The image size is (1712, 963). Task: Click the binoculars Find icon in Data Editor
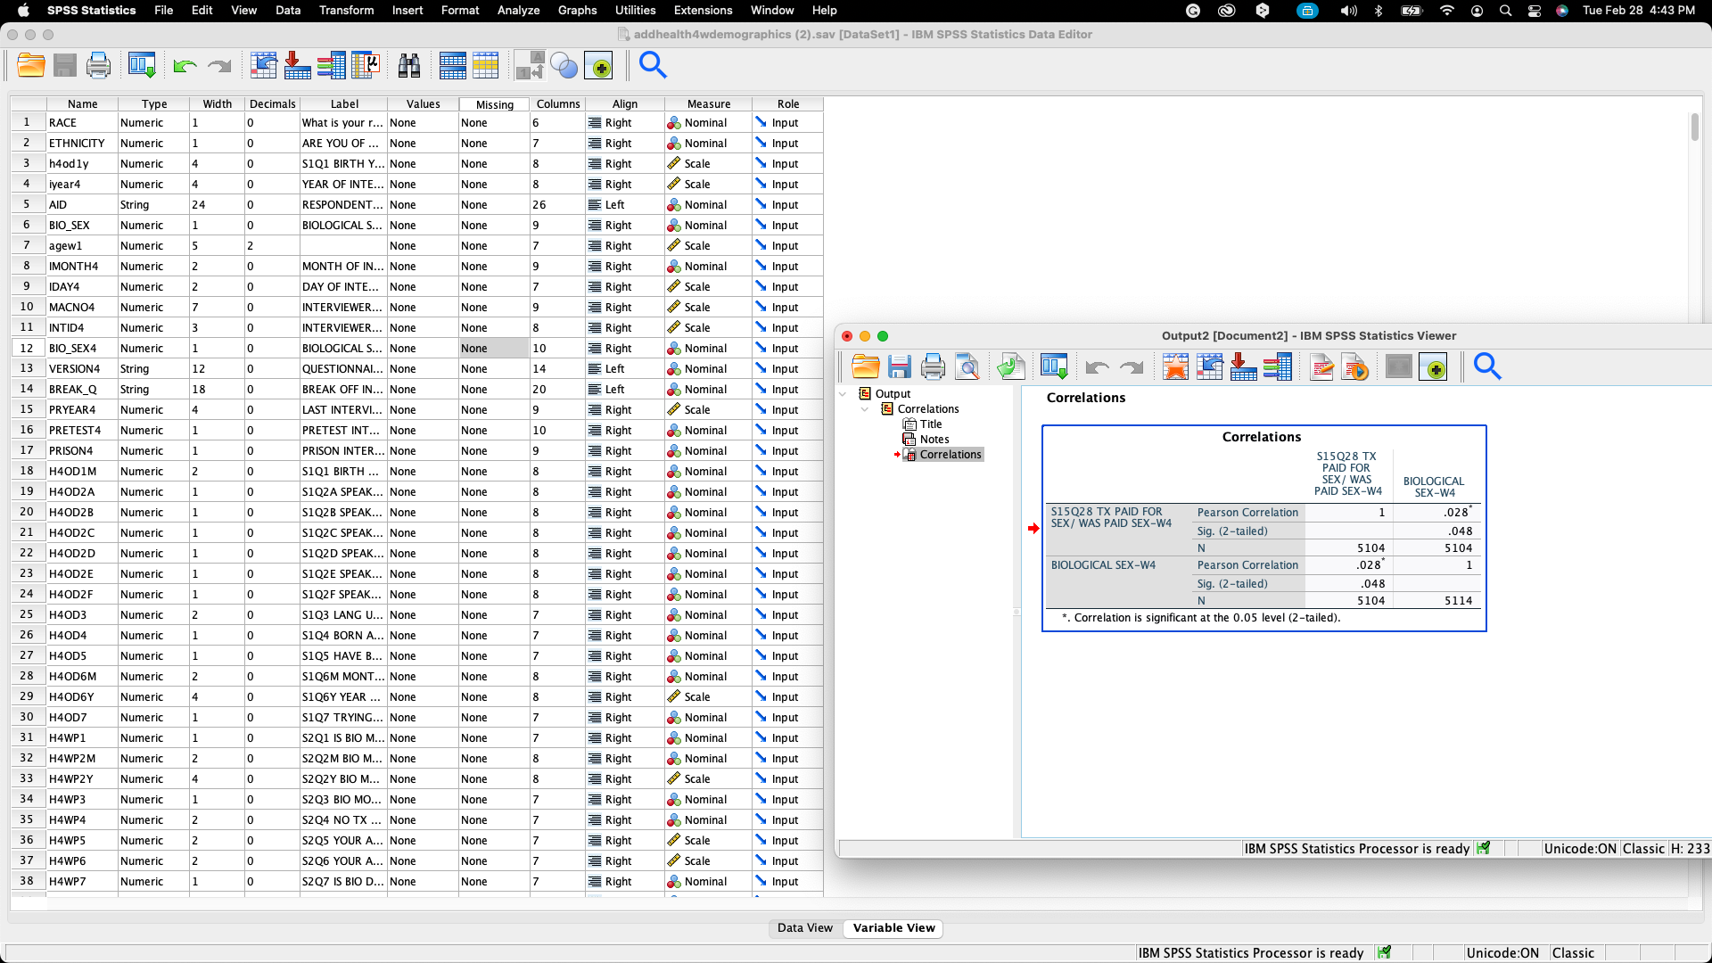pos(408,66)
